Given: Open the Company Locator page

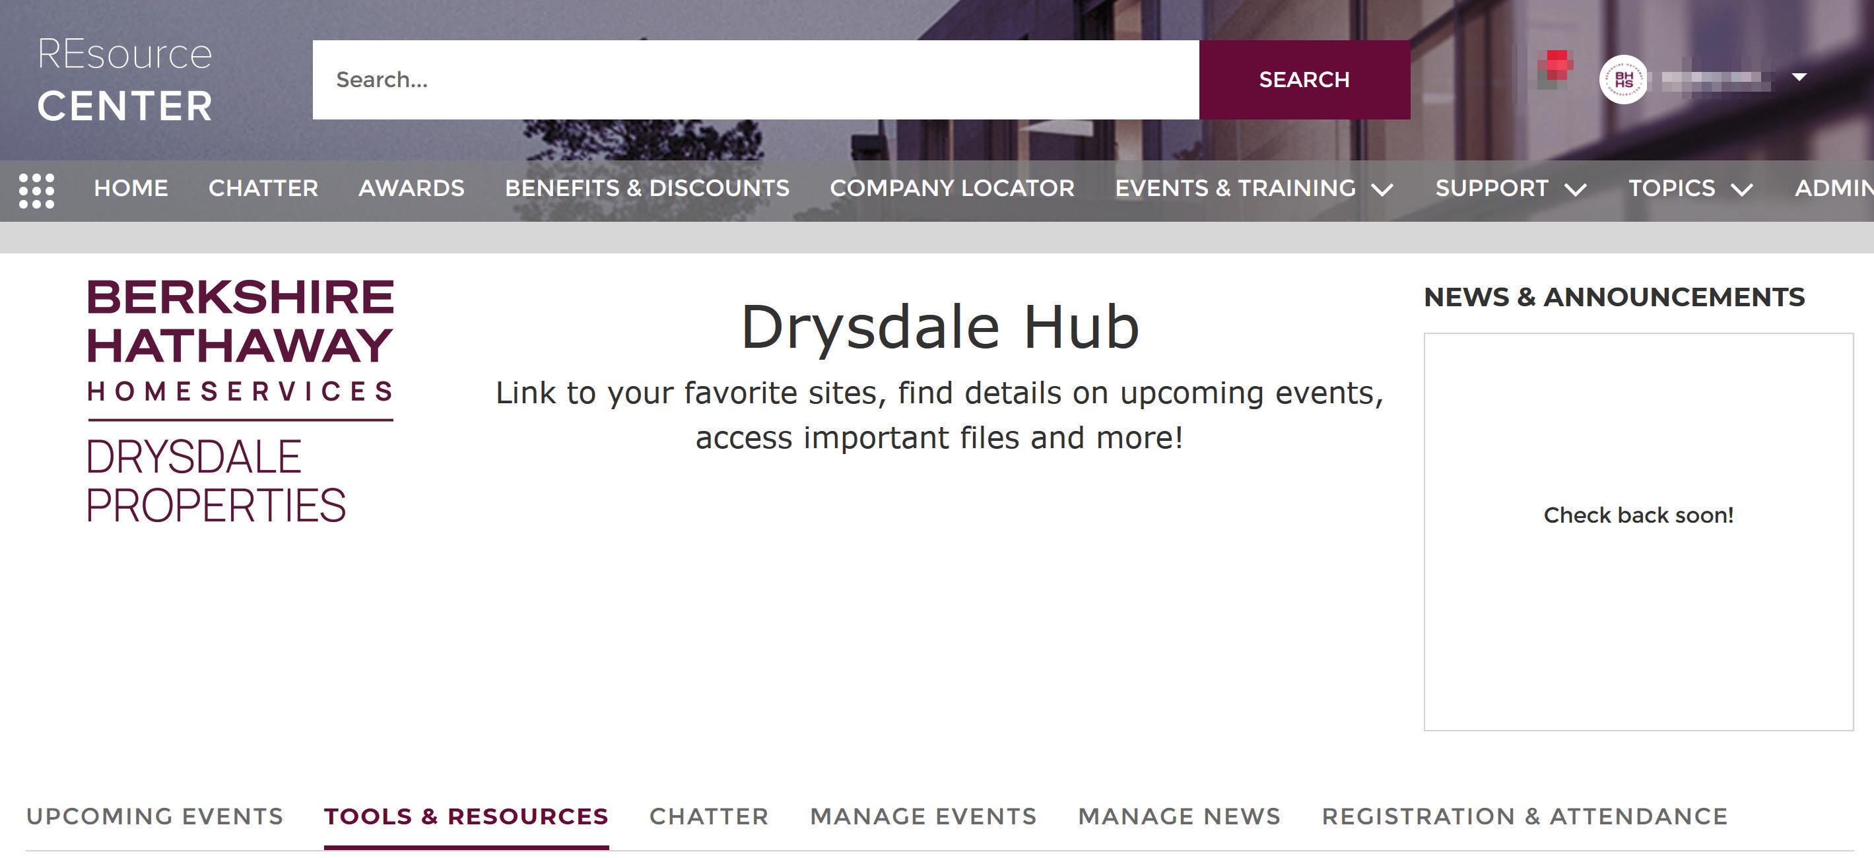Looking at the screenshot, I should 952,188.
